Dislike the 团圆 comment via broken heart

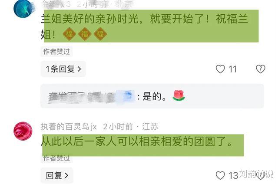(261, 175)
